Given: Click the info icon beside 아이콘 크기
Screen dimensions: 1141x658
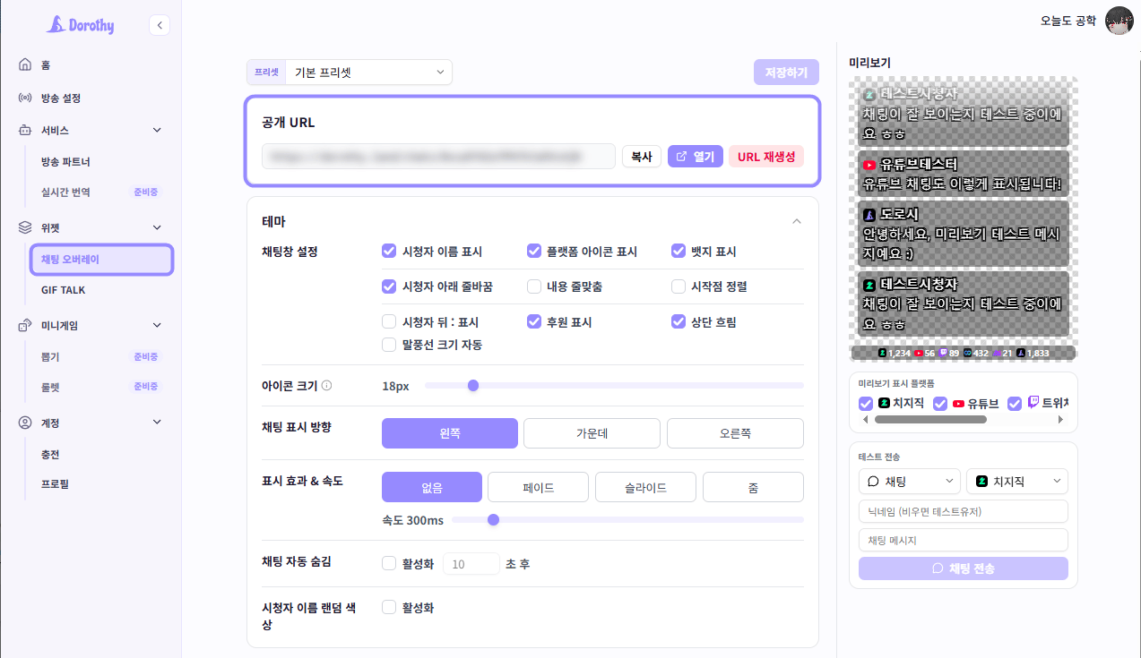Looking at the screenshot, I should 326,386.
